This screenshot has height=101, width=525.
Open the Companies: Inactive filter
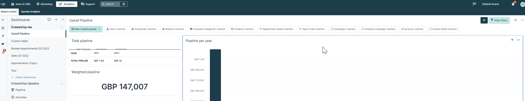pos(144,29)
